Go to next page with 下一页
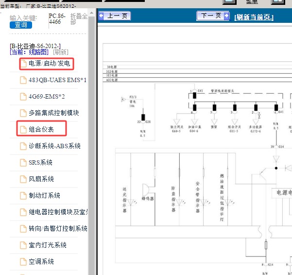292x275 pixels. tap(213, 16)
